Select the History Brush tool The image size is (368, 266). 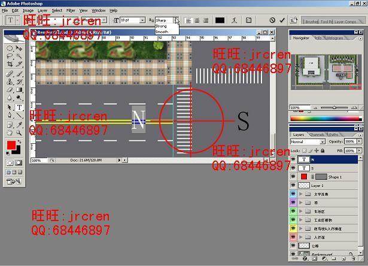[19, 81]
